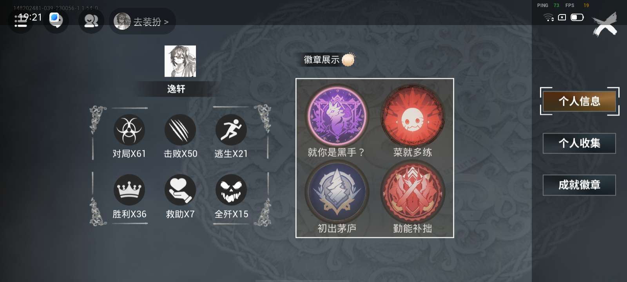Switch to the 个人收集 tab
The height and width of the screenshot is (282, 627).
[x=579, y=143]
